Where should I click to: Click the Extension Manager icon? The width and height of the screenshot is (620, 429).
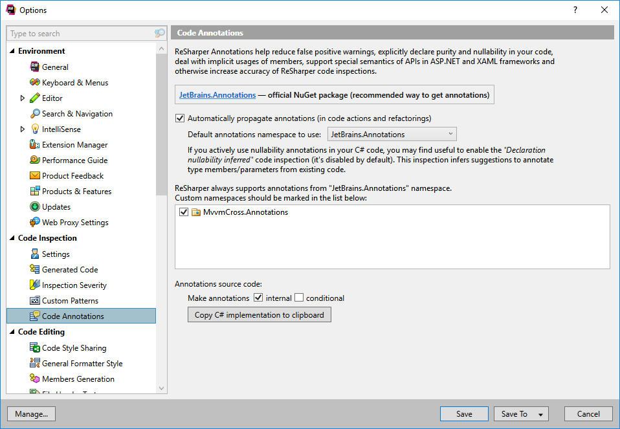tap(35, 144)
